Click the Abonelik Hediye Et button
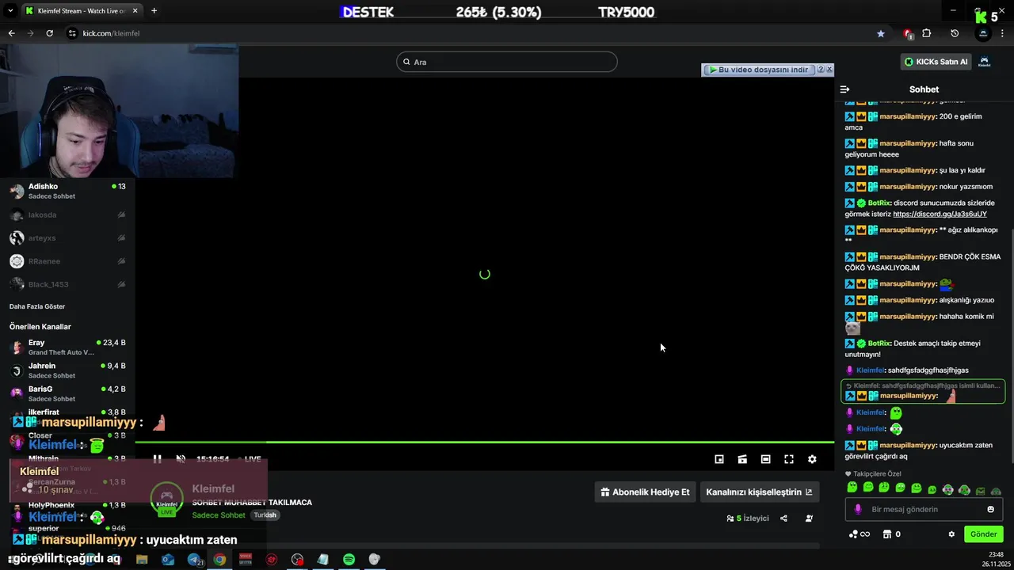 [645, 492]
